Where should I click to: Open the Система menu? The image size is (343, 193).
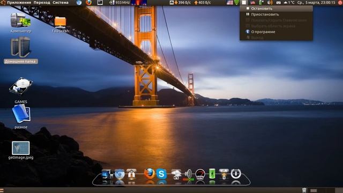pos(61,3)
